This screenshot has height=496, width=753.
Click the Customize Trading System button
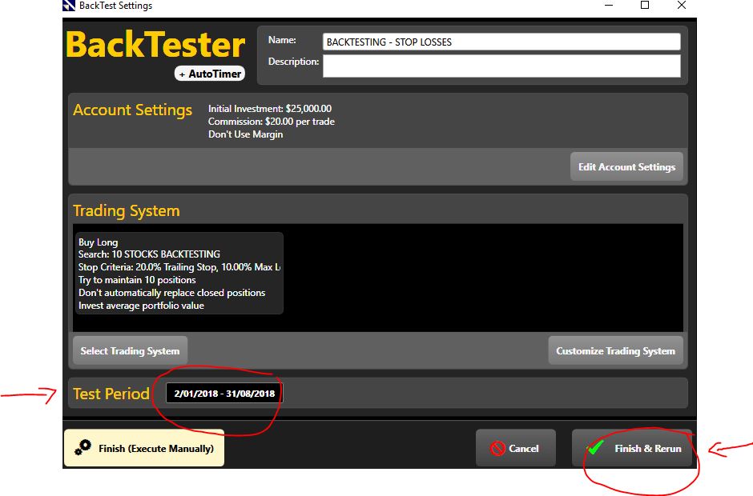[615, 349]
